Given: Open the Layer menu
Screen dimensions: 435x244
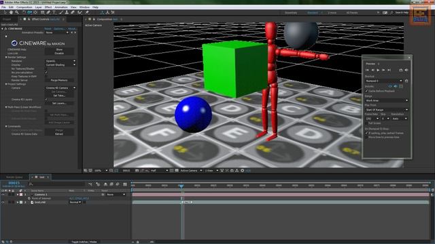Looking at the screenshot, I should pos(39,7).
